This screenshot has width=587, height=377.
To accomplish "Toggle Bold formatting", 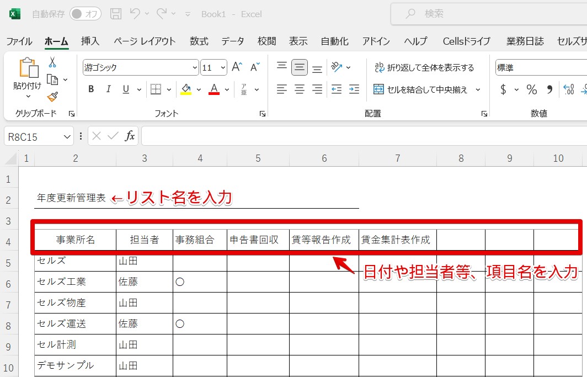I will coord(91,89).
